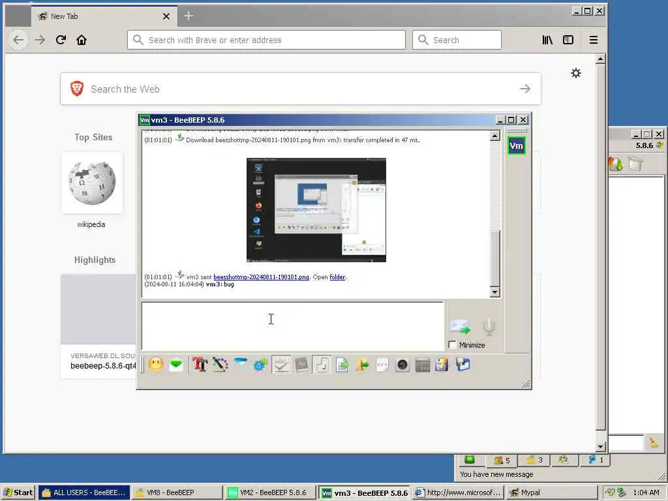This screenshot has height=501, width=668.
Task: Click the chat history vertical scrollbar thumb
Action: 494,258
